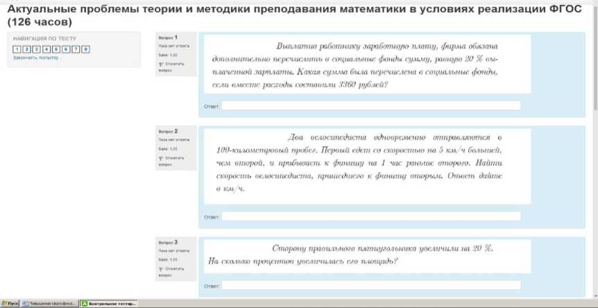The image size is (598, 308).
Task: Go to question 1 in quiz navigation
Action: (x=17, y=49)
